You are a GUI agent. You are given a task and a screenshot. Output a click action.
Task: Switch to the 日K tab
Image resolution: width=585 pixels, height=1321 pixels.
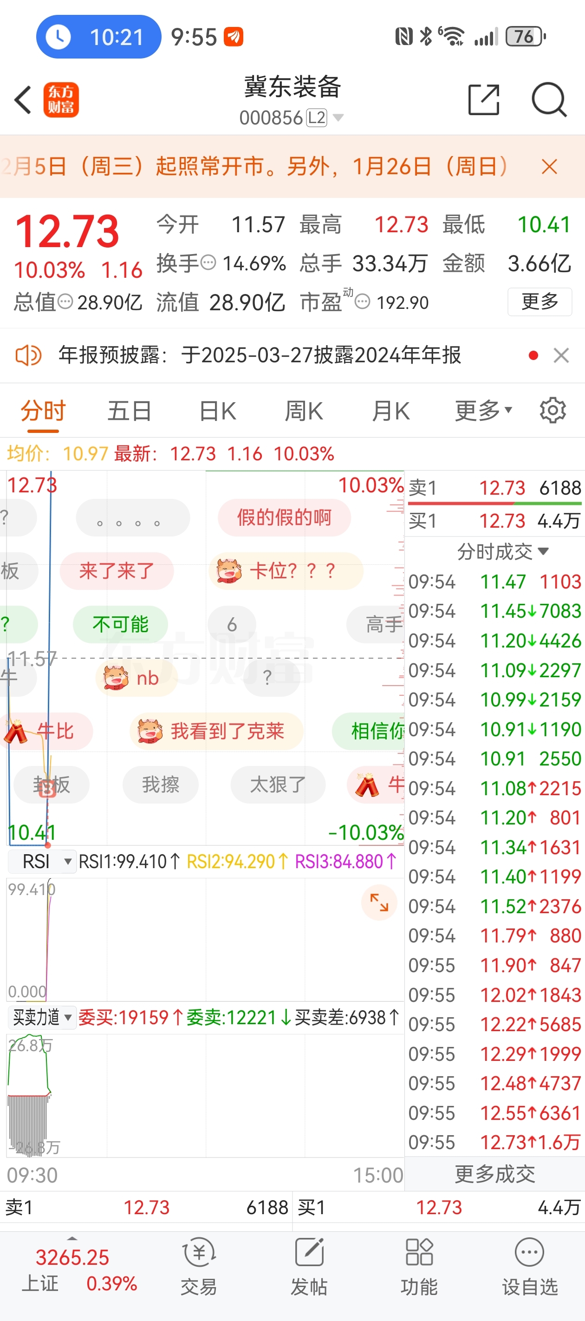tap(217, 411)
